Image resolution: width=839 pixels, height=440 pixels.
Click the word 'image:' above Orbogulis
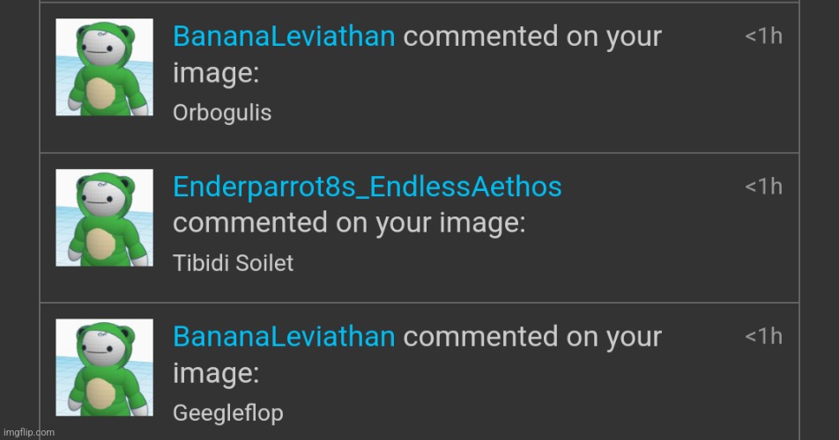click(216, 73)
